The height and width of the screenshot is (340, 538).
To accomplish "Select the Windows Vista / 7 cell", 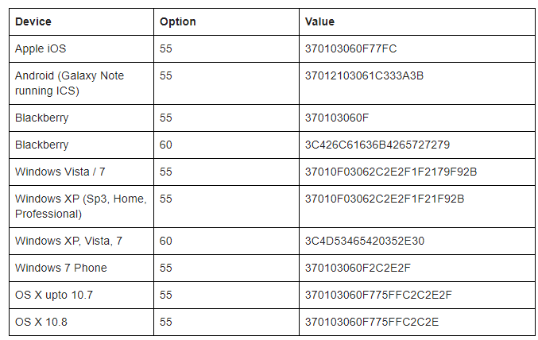I will coord(60,172).
